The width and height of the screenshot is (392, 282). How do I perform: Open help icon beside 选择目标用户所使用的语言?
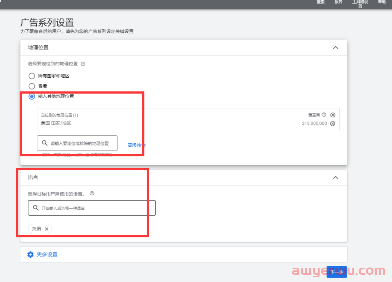92,193
